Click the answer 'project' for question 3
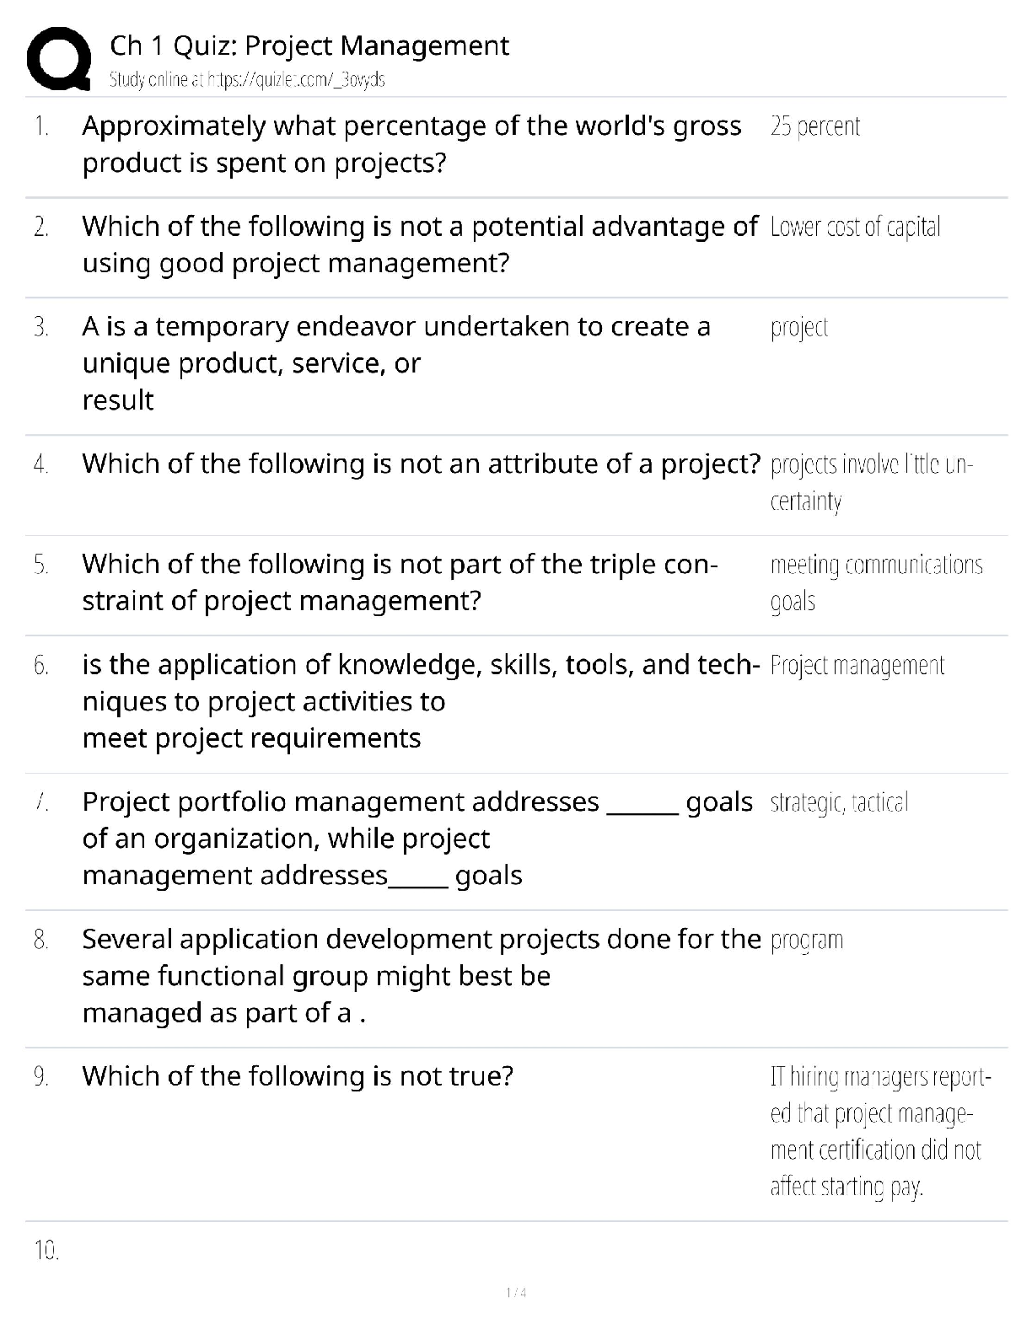The image size is (1032, 1335). point(799,327)
